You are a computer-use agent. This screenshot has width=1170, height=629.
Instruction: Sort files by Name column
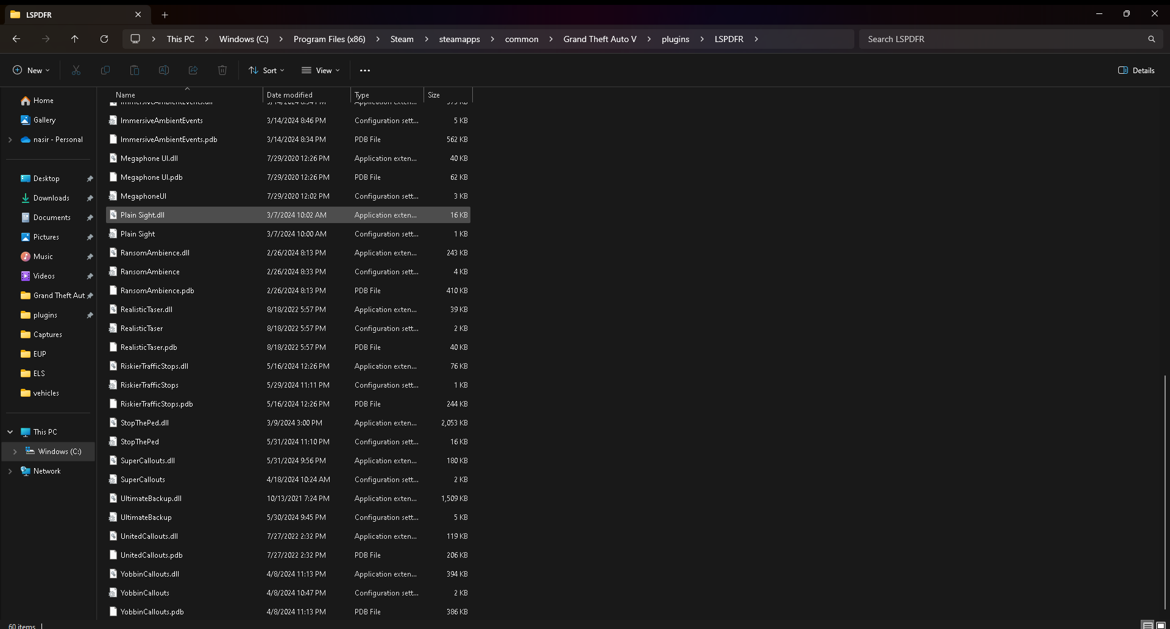point(126,95)
